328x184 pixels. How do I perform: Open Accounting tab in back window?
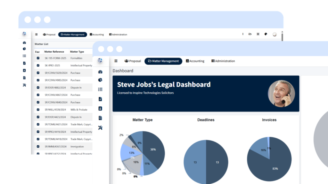coord(97,34)
